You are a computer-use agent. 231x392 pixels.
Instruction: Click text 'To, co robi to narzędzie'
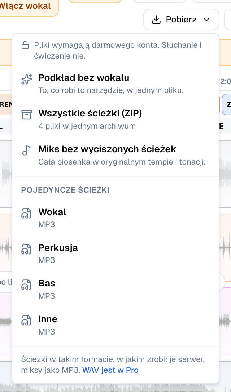pos(81,90)
